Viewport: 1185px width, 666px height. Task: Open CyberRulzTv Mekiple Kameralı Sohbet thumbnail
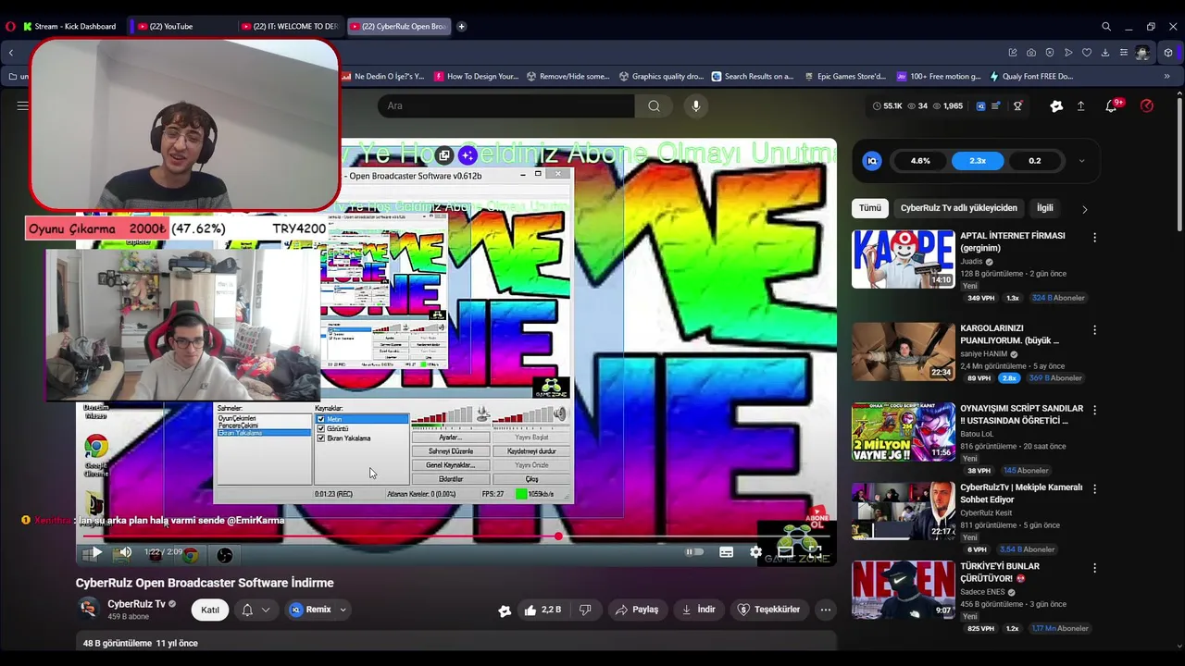(903, 511)
